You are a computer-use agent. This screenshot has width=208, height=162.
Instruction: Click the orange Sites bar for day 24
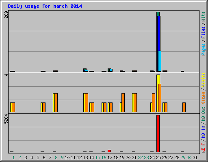[x=154, y=102]
